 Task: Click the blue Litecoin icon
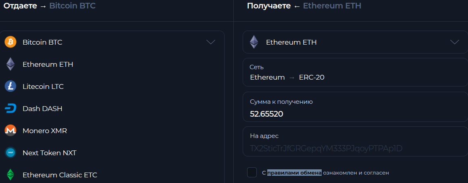pyautogui.click(x=10, y=86)
